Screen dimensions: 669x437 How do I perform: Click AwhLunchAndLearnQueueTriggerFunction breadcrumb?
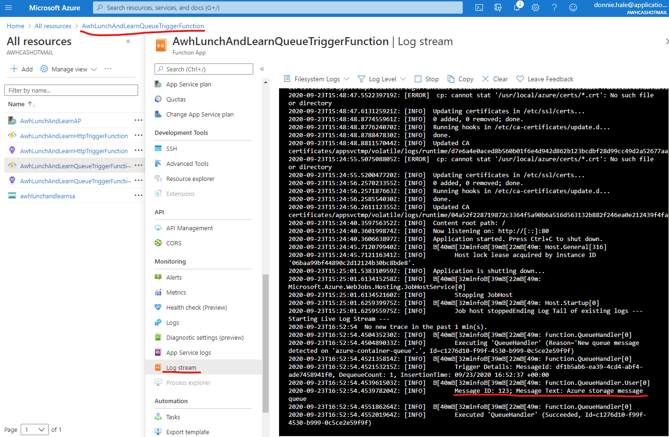[143, 26]
